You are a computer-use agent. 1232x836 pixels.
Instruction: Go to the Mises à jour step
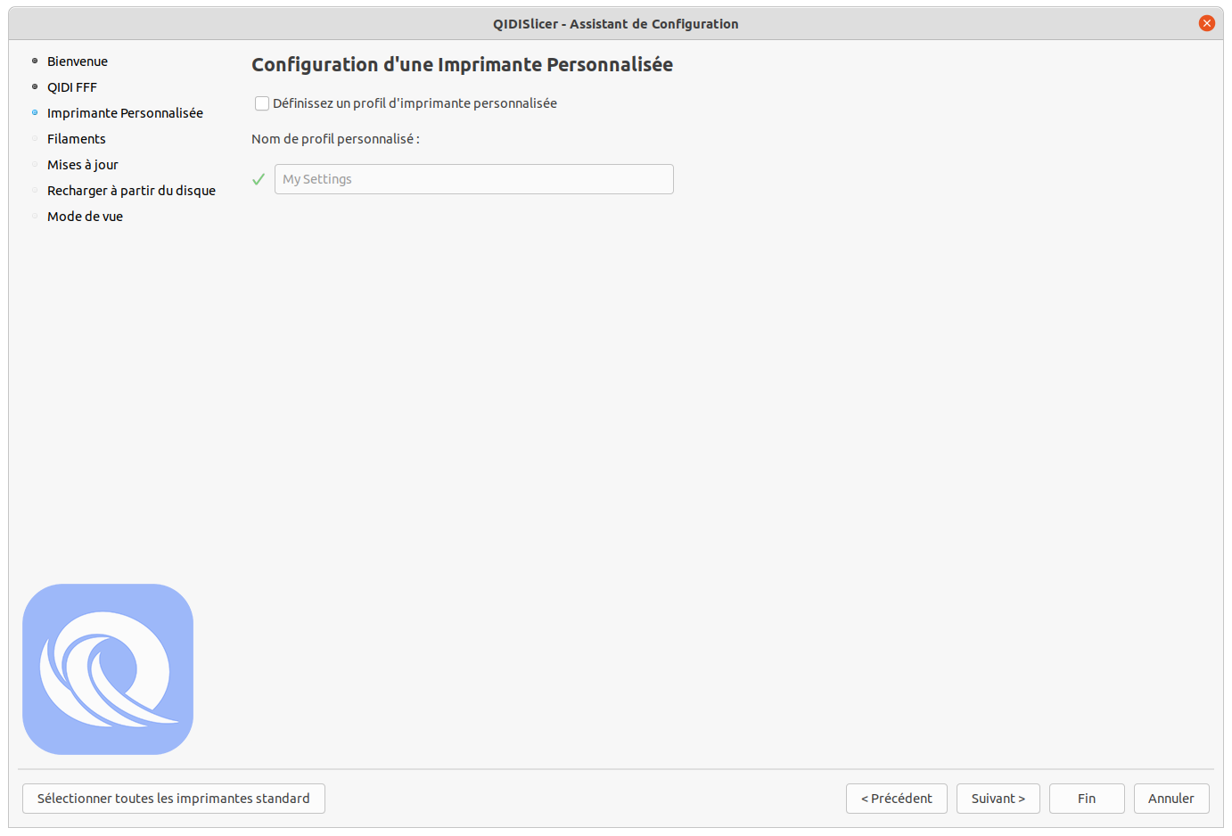click(83, 165)
